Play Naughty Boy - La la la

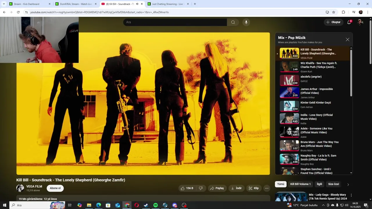313,159
